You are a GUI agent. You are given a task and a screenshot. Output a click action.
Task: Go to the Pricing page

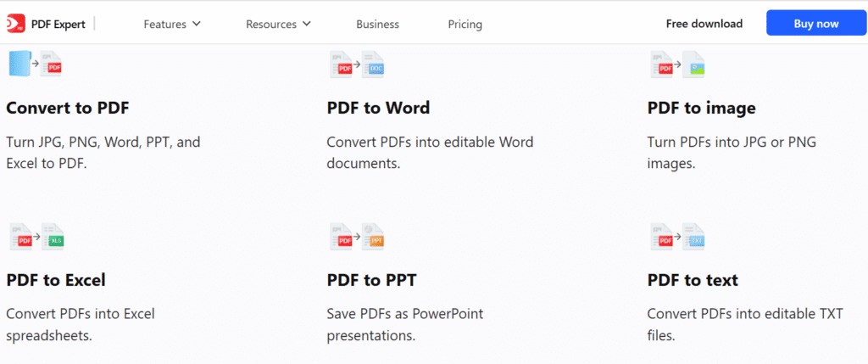[465, 25]
